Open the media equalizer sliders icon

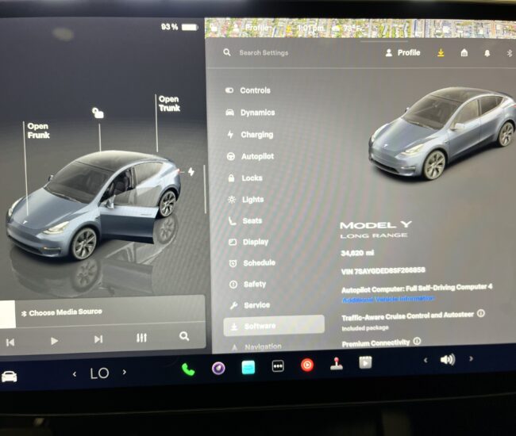tap(141, 338)
